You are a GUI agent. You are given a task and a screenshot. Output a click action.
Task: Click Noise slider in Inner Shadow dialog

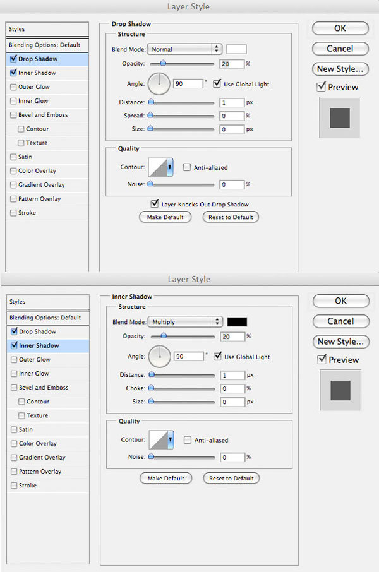point(182,456)
